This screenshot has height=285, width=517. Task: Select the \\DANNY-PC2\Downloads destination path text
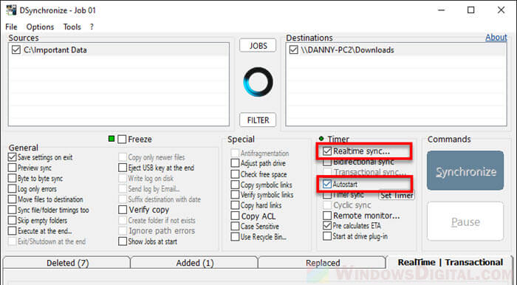point(347,50)
